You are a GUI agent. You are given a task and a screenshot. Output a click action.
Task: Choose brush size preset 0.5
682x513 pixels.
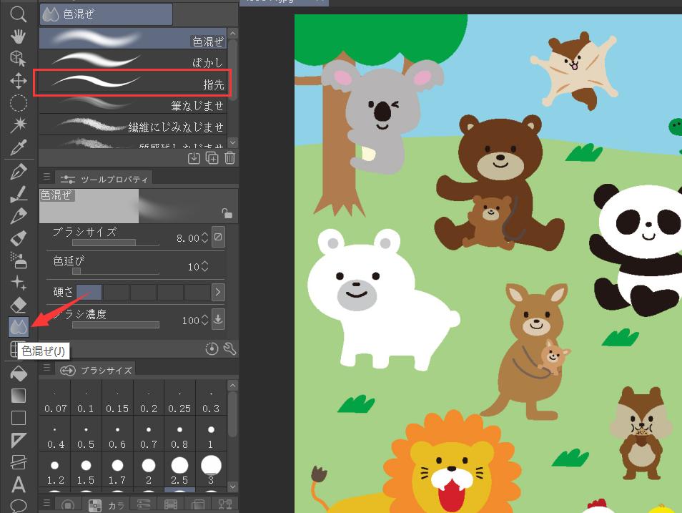point(86,434)
